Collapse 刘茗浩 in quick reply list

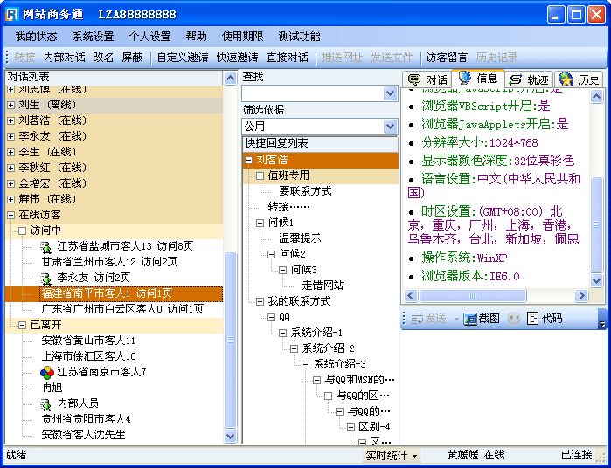pos(248,160)
